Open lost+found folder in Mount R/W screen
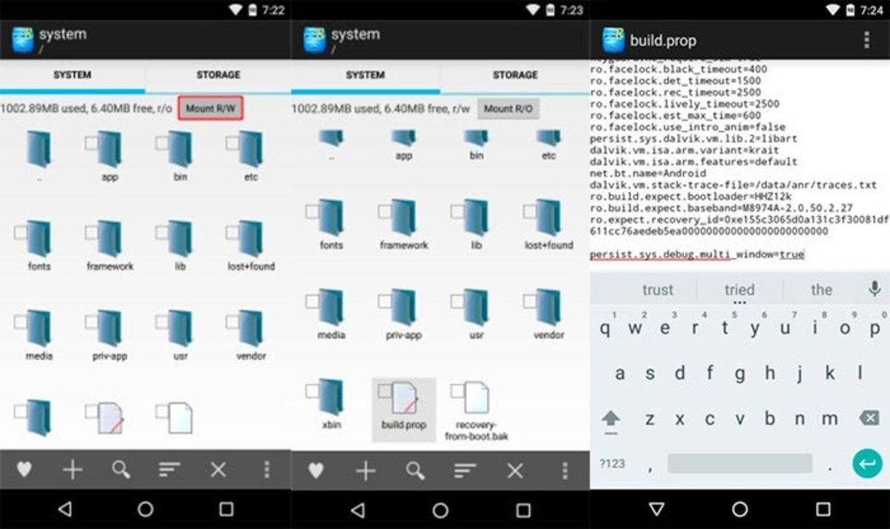Image resolution: width=890 pixels, height=529 pixels. point(251,245)
